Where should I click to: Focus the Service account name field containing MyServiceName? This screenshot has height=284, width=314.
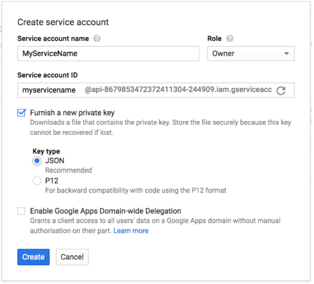click(x=108, y=54)
